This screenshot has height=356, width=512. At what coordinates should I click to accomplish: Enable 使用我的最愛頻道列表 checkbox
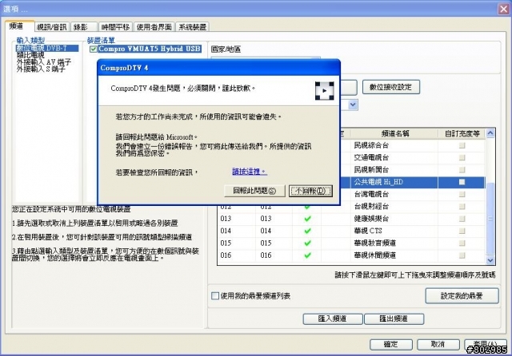click(215, 296)
